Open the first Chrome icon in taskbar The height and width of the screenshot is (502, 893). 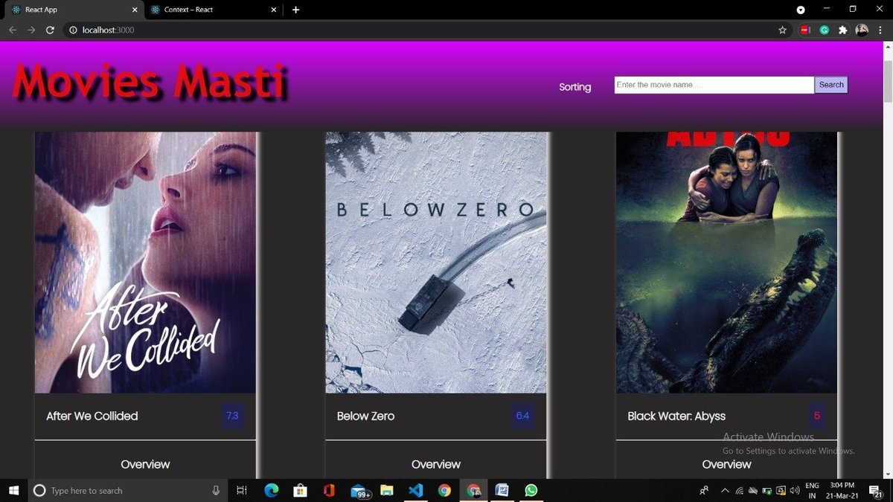click(444, 490)
